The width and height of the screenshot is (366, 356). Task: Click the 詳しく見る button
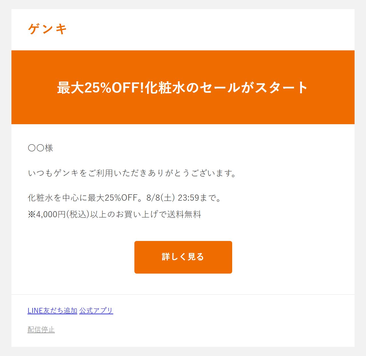click(x=183, y=257)
